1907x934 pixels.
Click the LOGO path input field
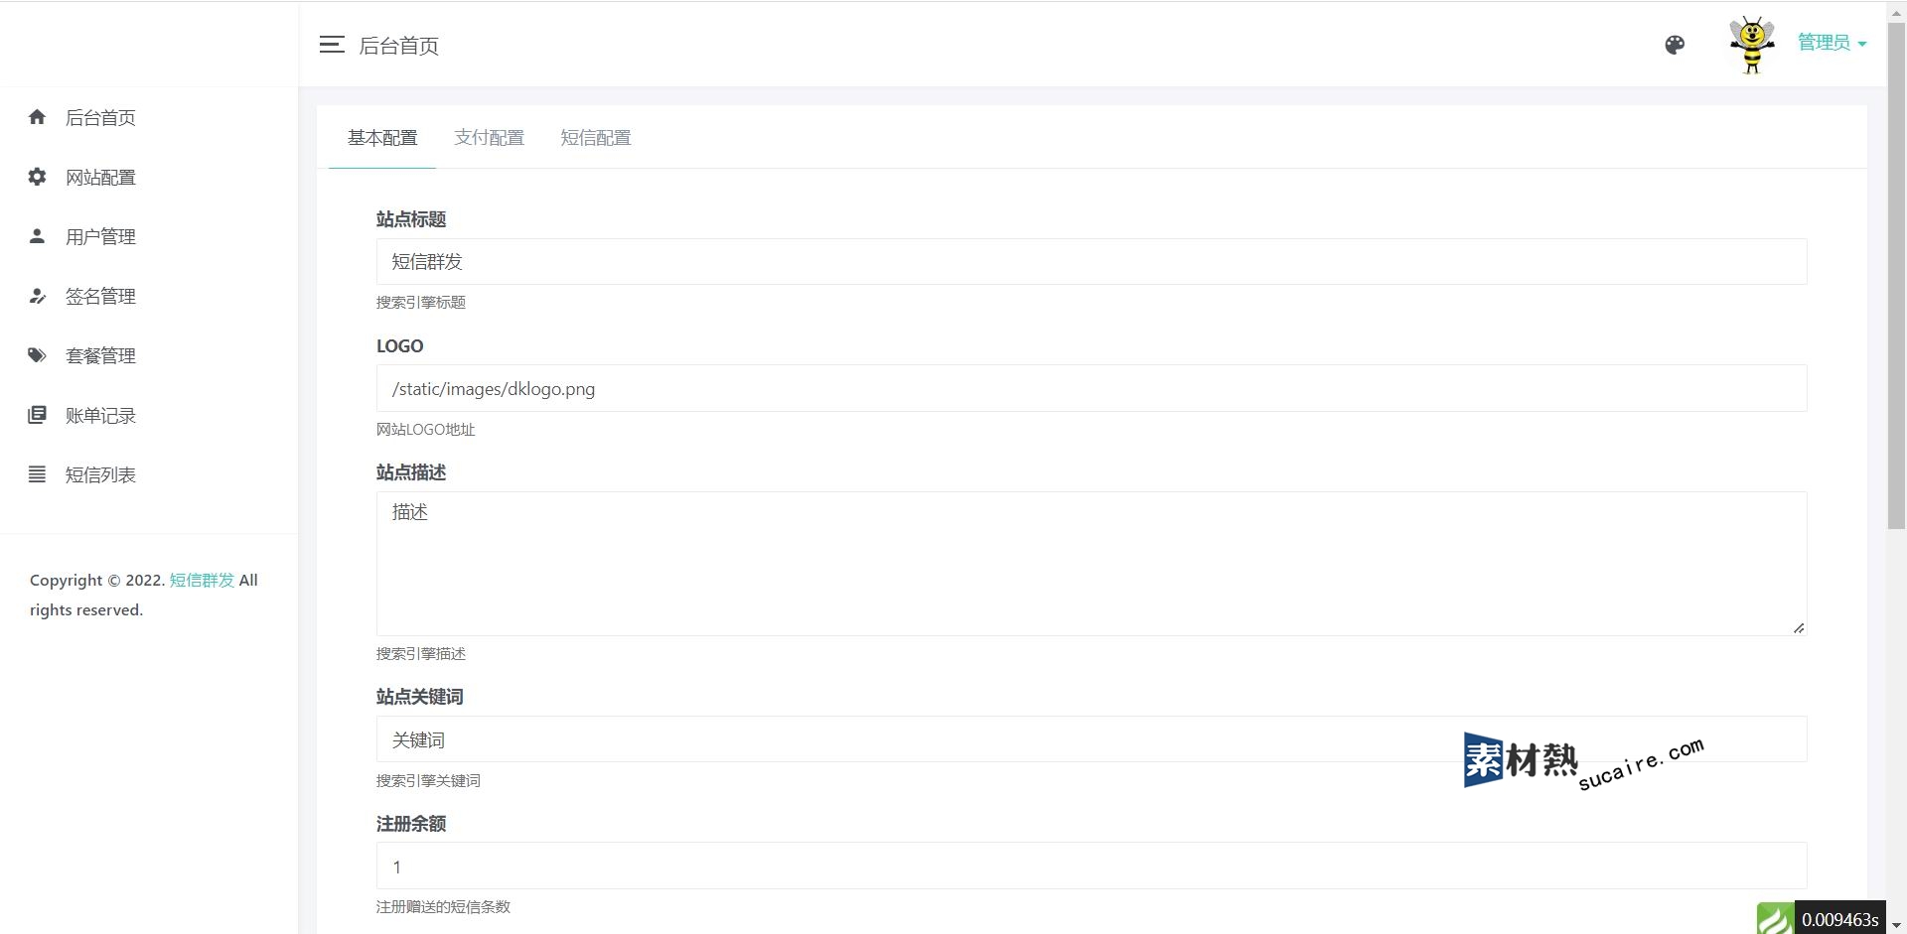pos(1091,389)
